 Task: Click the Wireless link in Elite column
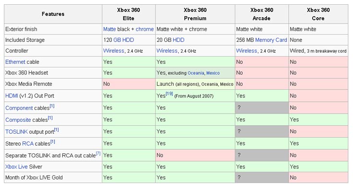(x=114, y=51)
